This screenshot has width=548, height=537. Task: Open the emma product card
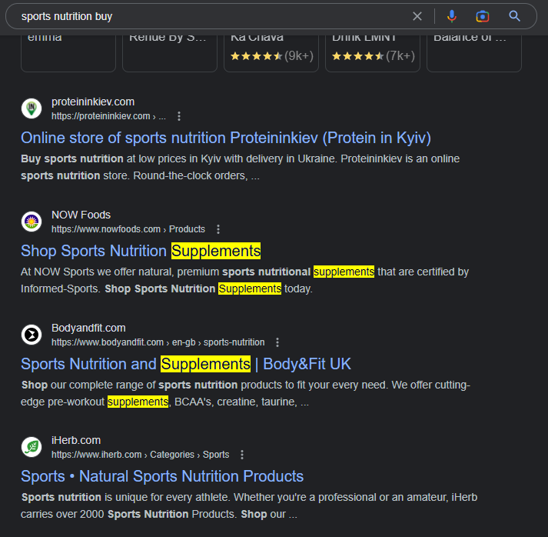pos(68,53)
